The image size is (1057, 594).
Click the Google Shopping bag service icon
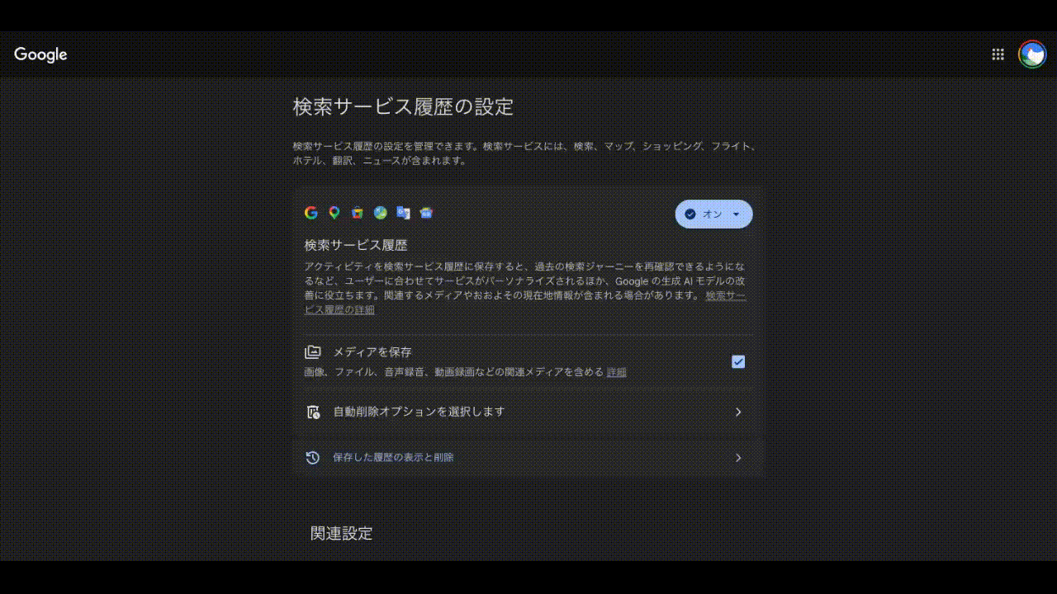coord(357,213)
